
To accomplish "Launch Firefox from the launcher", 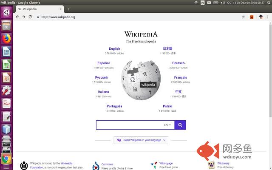I will [6, 38].
